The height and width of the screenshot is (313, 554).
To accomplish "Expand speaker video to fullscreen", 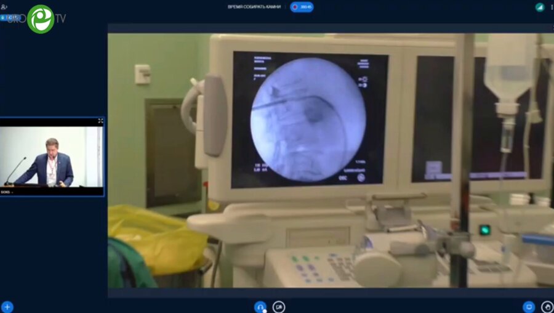I will click(100, 121).
